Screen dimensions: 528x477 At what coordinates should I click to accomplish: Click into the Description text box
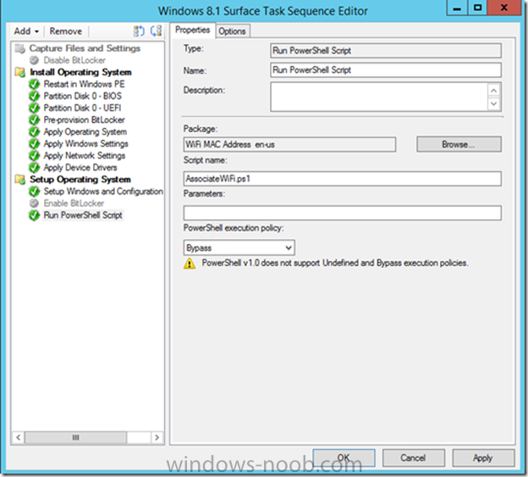point(379,97)
